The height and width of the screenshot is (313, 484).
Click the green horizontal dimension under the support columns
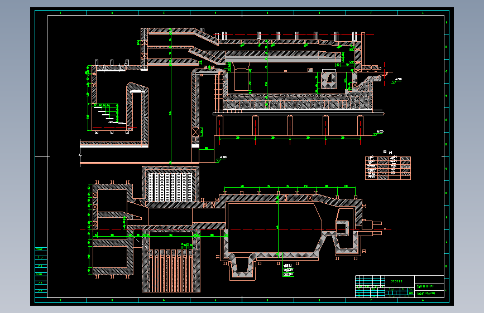coord(290,139)
